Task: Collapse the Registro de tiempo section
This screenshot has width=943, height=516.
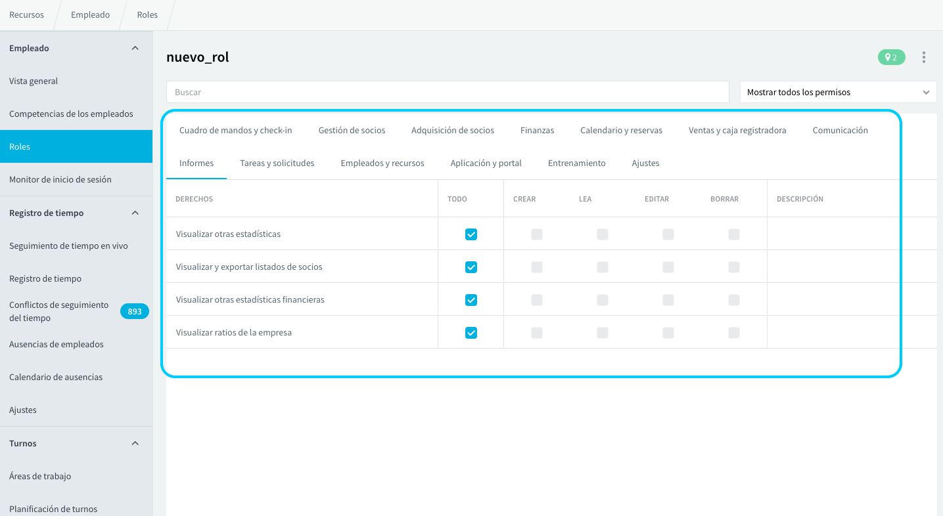Action: pyautogui.click(x=135, y=213)
